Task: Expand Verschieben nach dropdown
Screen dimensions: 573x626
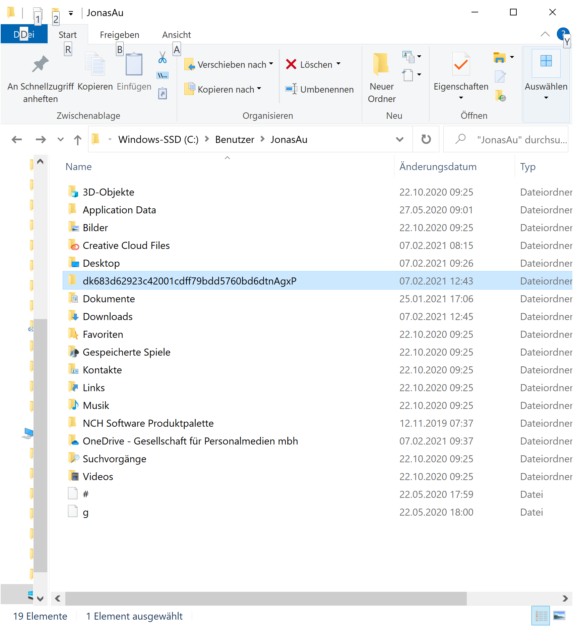Action: [271, 64]
